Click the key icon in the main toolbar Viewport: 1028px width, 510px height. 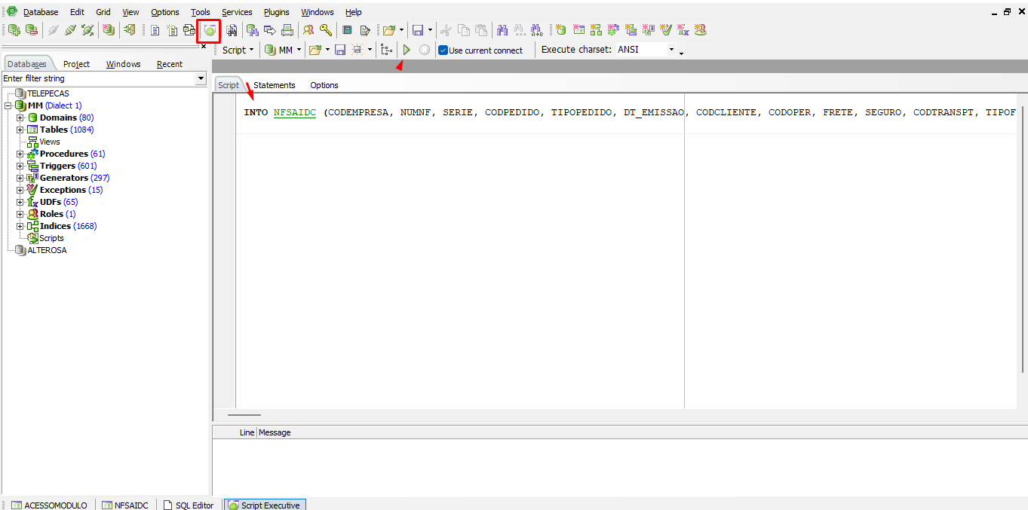325,30
